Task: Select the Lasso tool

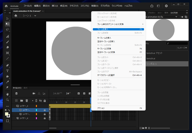Action: coord(7,30)
